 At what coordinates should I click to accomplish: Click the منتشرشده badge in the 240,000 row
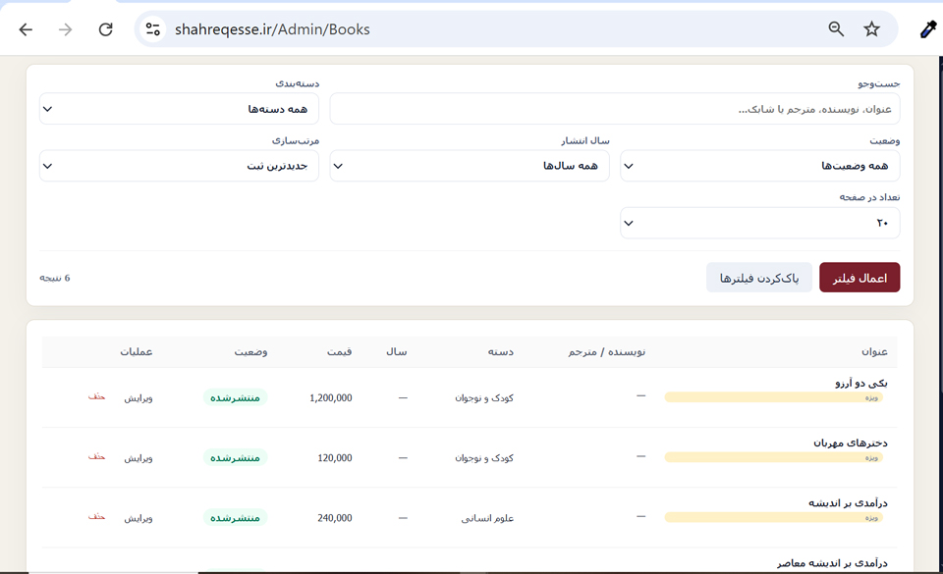[235, 517]
